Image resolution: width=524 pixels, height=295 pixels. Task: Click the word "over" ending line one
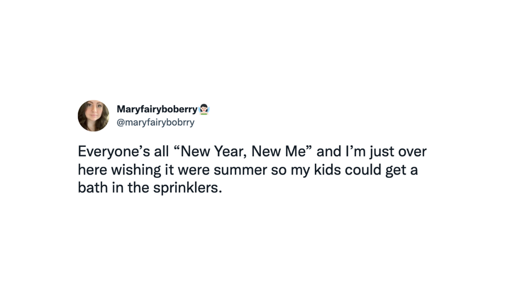412,152
